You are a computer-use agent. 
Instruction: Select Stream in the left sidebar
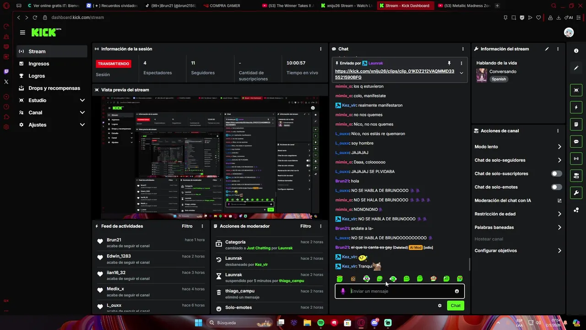coord(52,51)
